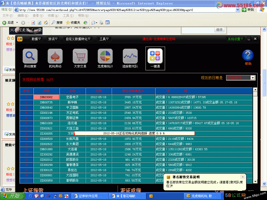267x200 pixels.
Task: Open the 异动搜索 magnifier tool
Action: tap(30, 56)
